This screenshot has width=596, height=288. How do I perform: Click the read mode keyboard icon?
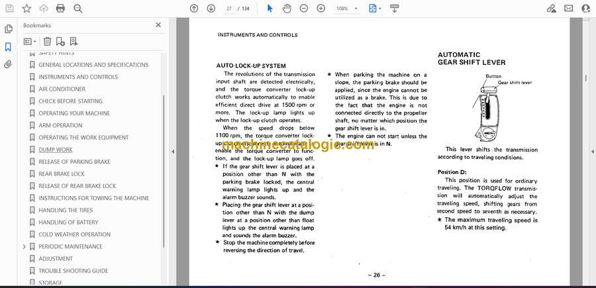coord(394,9)
